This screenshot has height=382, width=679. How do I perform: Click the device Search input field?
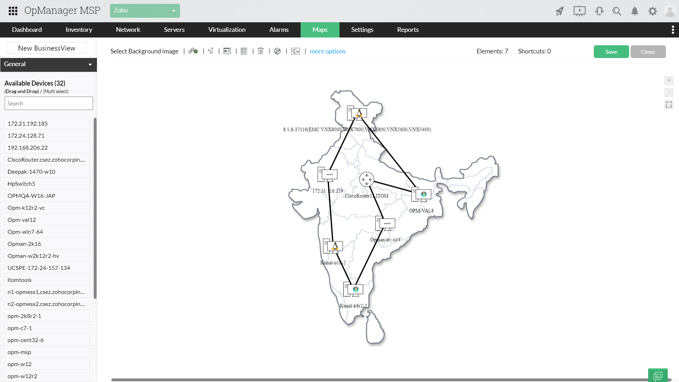[48, 103]
